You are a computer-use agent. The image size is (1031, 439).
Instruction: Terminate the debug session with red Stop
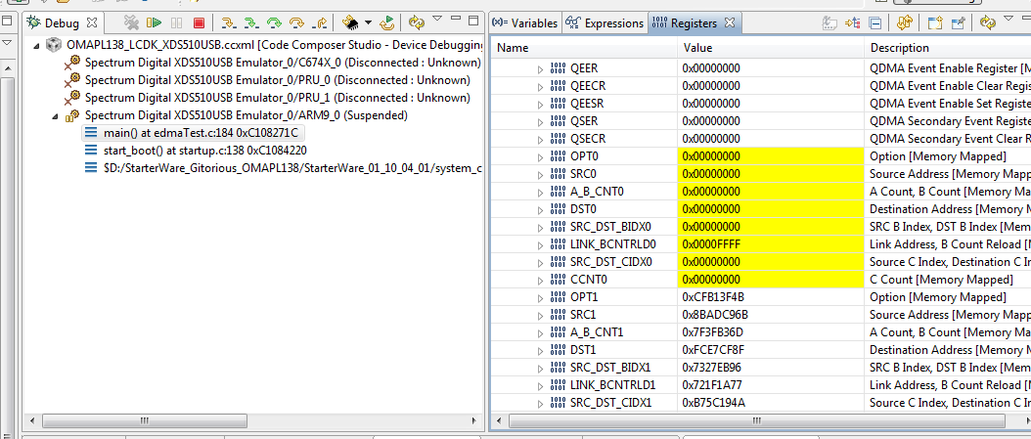tap(199, 23)
